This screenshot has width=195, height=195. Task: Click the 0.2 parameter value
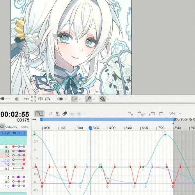point(7,151)
